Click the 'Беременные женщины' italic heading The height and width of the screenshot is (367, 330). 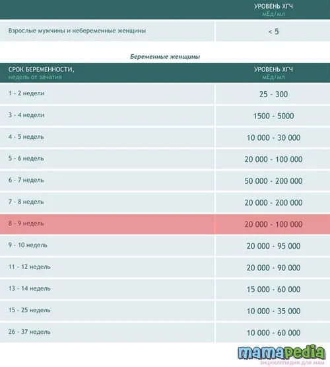(165, 57)
